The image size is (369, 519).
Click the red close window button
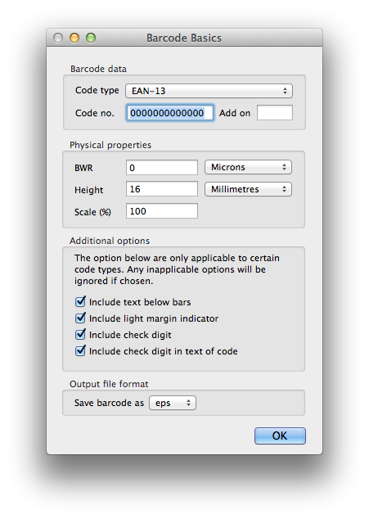(x=58, y=38)
